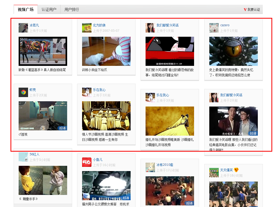Open the 认证用户 tab
Image resolution: width=278 pixels, height=207 pixels.
pyautogui.click(x=49, y=9)
